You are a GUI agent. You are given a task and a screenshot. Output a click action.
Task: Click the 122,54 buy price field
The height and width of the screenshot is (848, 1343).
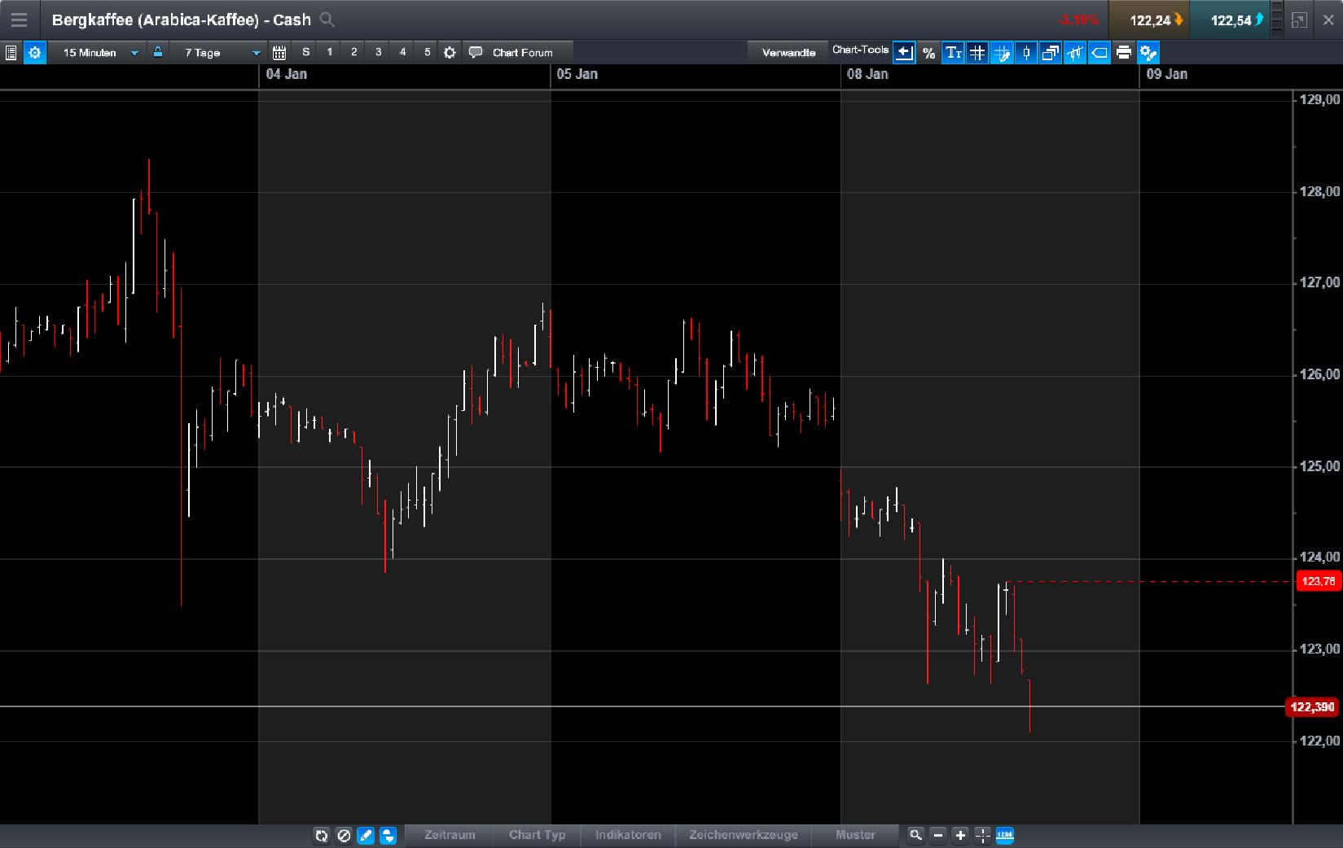click(1230, 19)
